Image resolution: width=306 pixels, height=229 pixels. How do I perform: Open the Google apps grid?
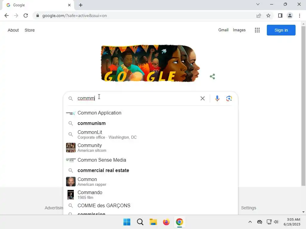[257, 30]
